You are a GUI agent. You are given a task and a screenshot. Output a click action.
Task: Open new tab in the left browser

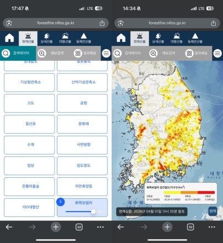(x=56, y=227)
